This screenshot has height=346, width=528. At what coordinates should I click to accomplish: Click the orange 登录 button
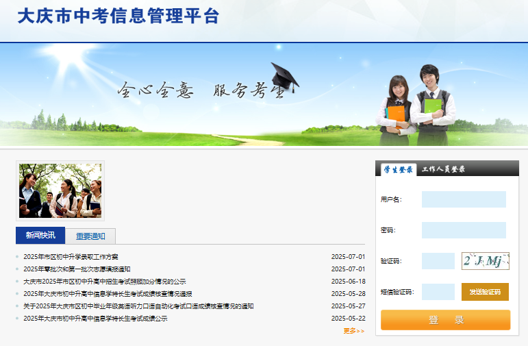click(x=445, y=320)
